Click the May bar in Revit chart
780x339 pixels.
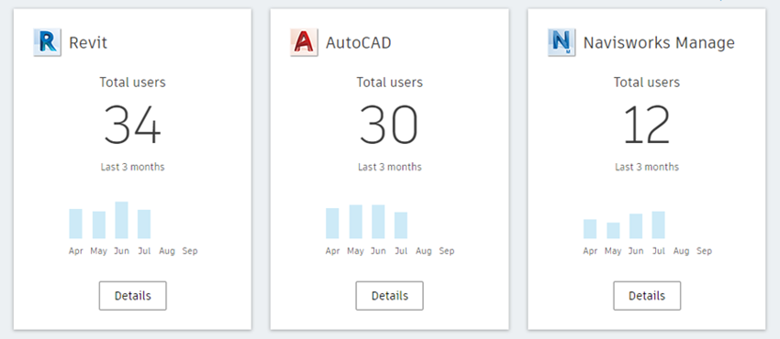pos(99,224)
